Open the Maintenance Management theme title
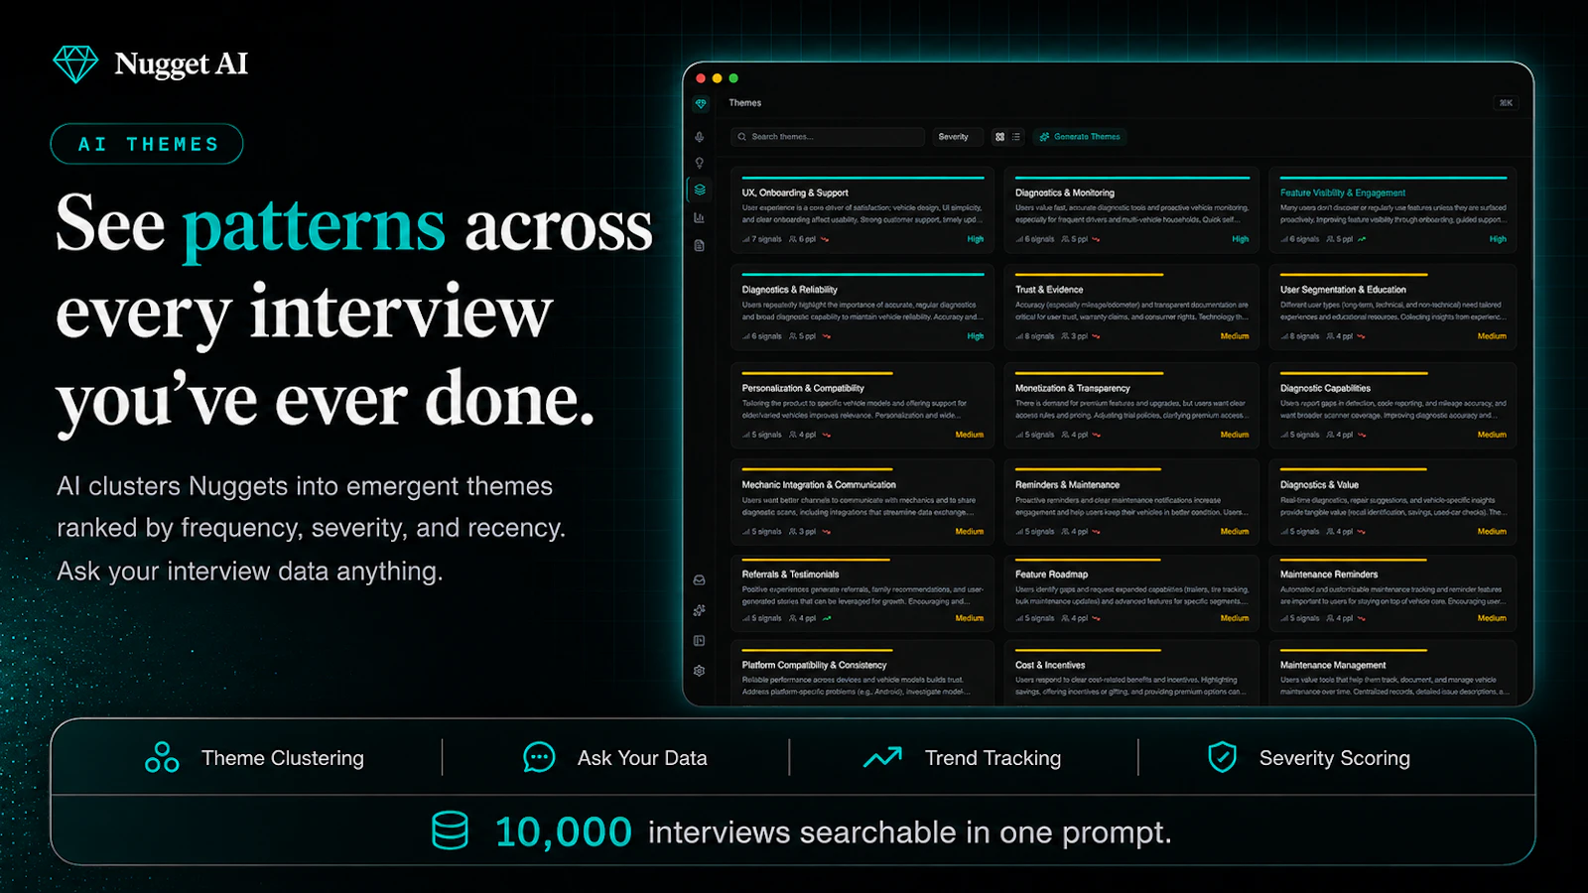 coord(1333,666)
